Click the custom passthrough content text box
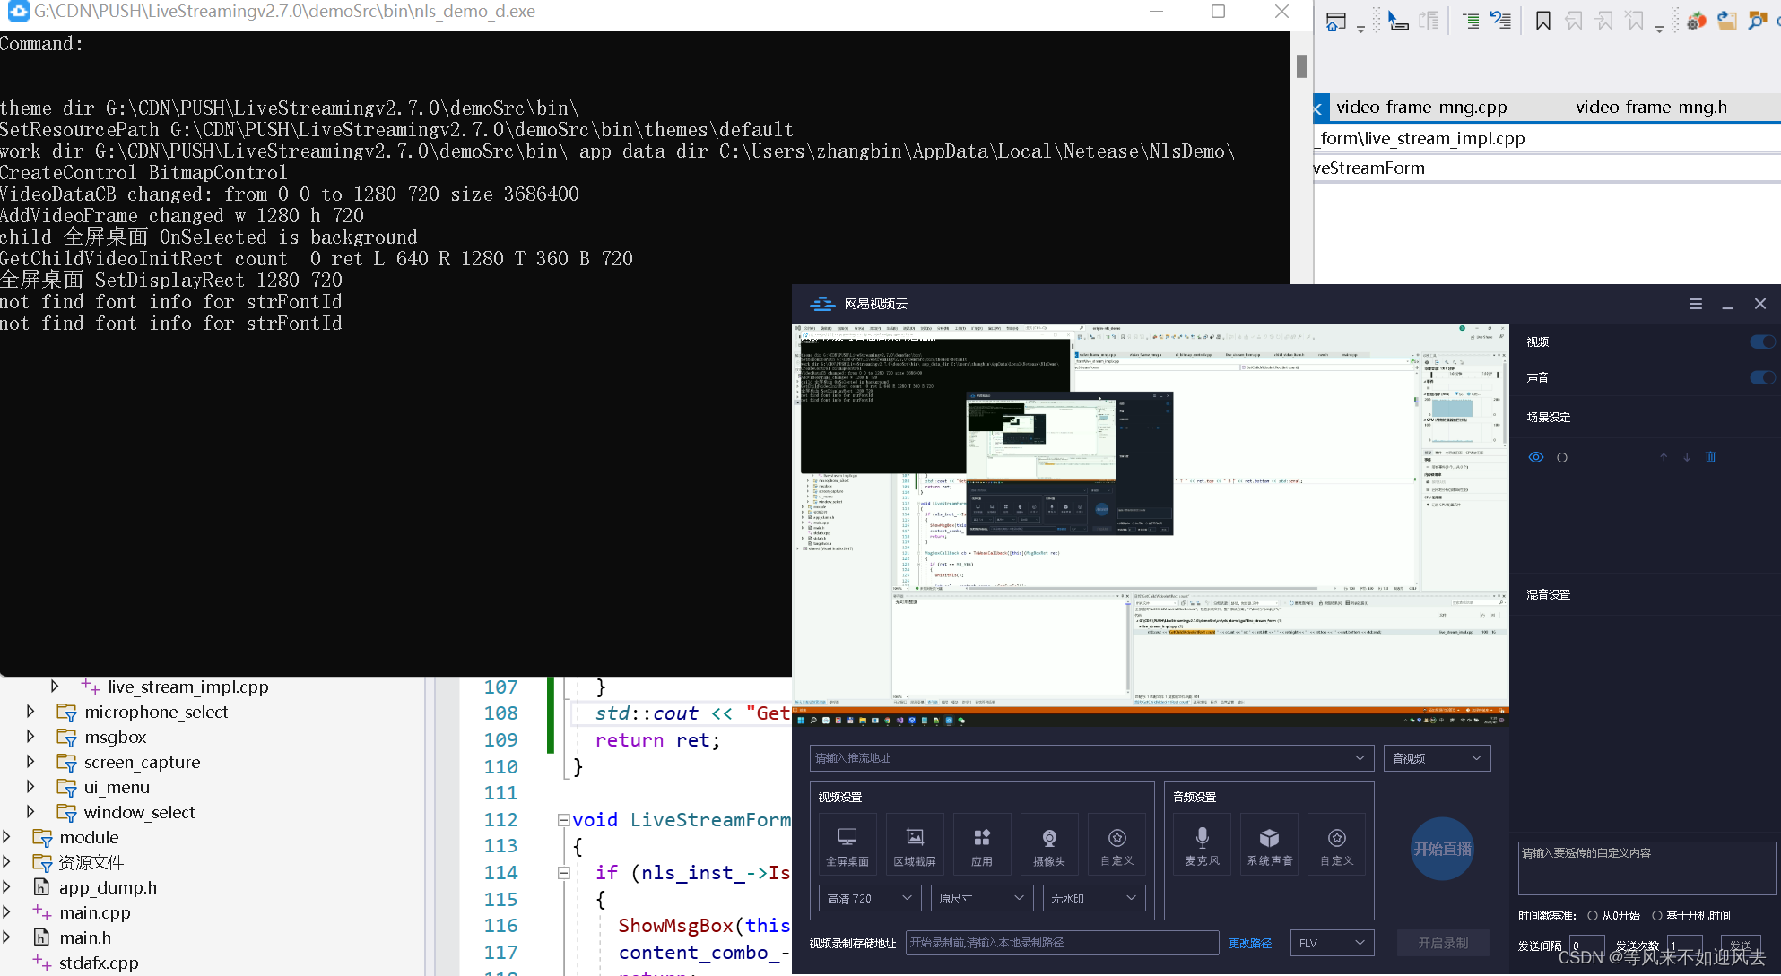The height and width of the screenshot is (976, 1781). click(1646, 868)
